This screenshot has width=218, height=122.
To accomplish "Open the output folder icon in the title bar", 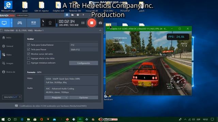I will [x=73, y=15].
